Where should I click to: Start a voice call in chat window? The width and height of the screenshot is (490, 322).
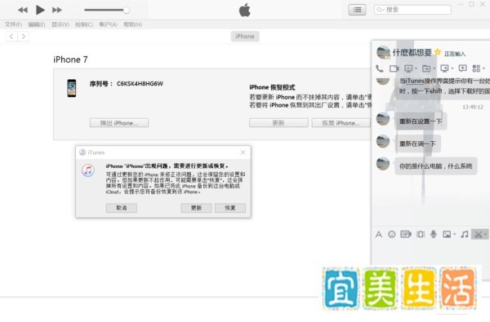point(380,68)
